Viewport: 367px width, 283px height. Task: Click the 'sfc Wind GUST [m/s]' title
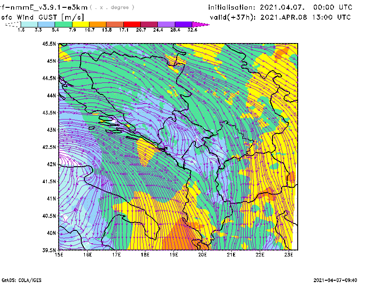42,17
